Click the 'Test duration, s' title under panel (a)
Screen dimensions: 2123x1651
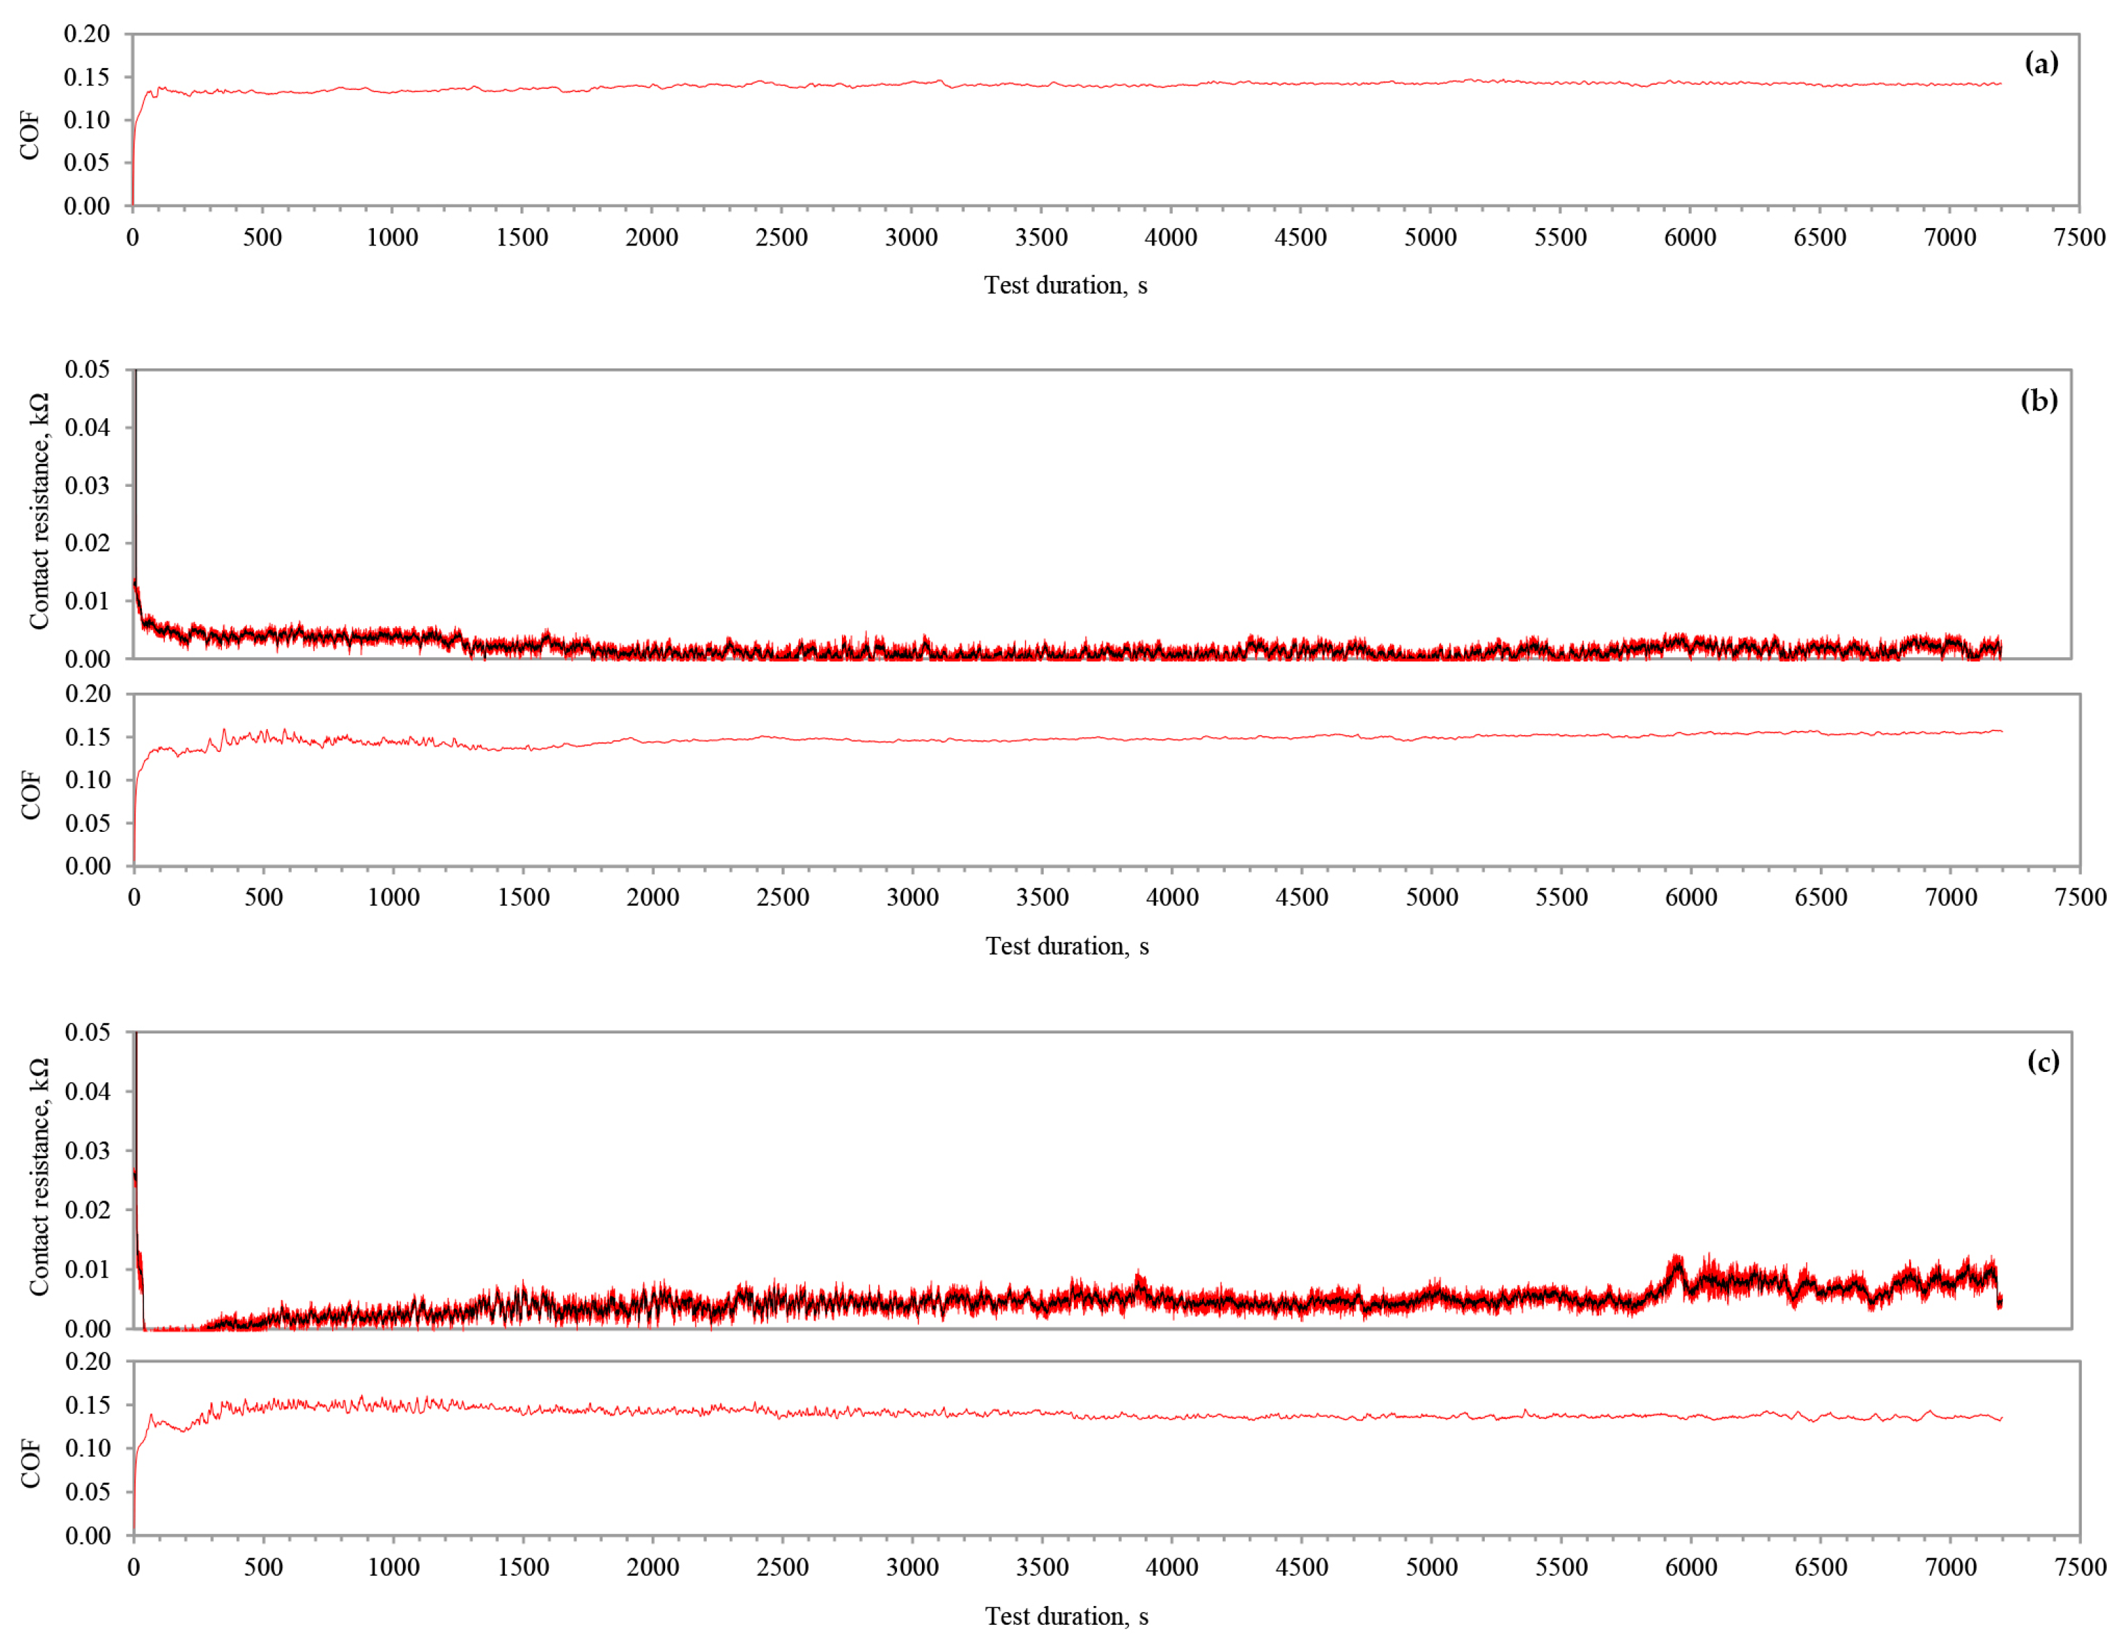point(1065,285)
